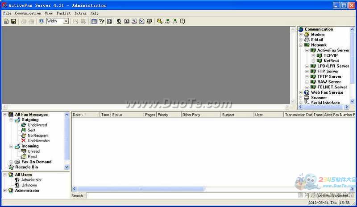This screenshot has width=357, height=207.
Task: Collapse the Outgoing folder node
Action: (x=11, y=119)
